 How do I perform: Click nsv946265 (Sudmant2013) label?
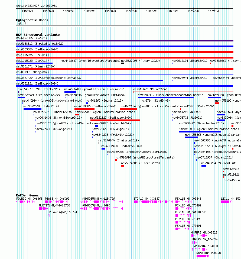104,101
